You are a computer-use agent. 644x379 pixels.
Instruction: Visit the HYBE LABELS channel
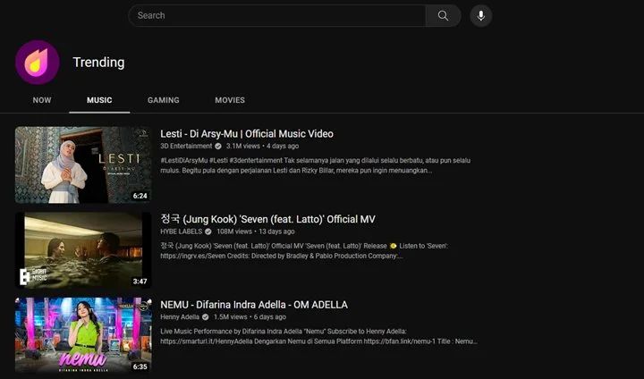181,232
